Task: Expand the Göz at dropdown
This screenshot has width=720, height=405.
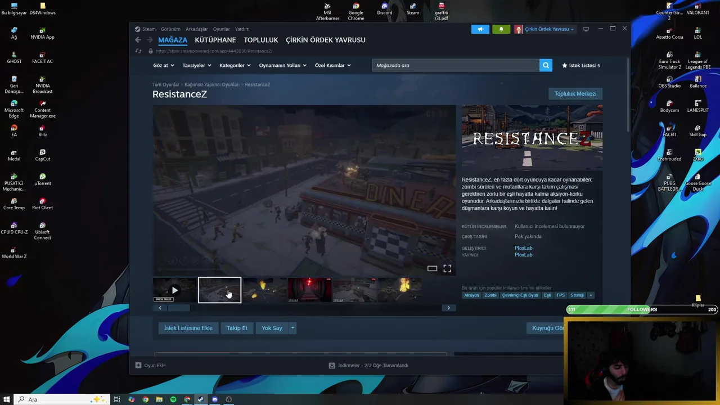Action: 163,65
